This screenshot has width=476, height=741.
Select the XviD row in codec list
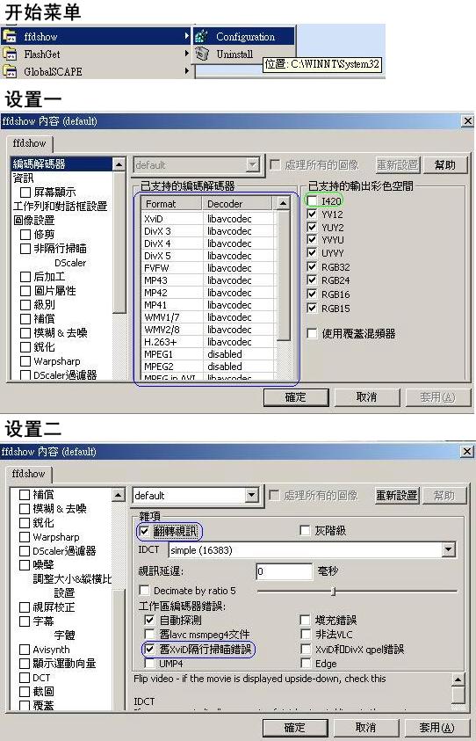[208, 219]
